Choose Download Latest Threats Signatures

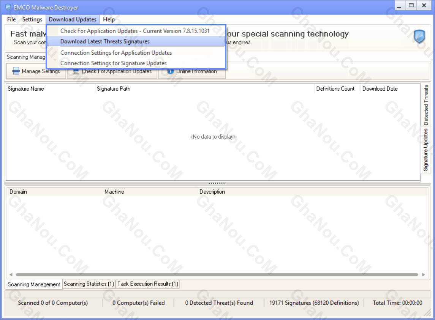point(136,41)
